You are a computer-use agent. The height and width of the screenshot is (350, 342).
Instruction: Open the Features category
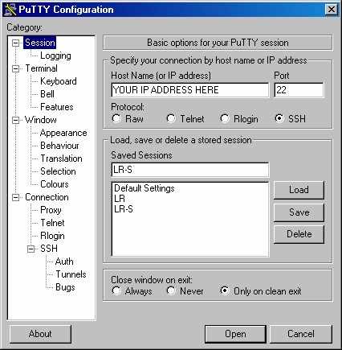click(x=57, y=107)
